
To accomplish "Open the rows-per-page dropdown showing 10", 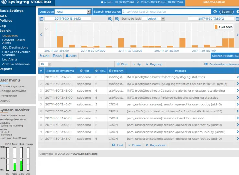I will click(x=45, y=64).
